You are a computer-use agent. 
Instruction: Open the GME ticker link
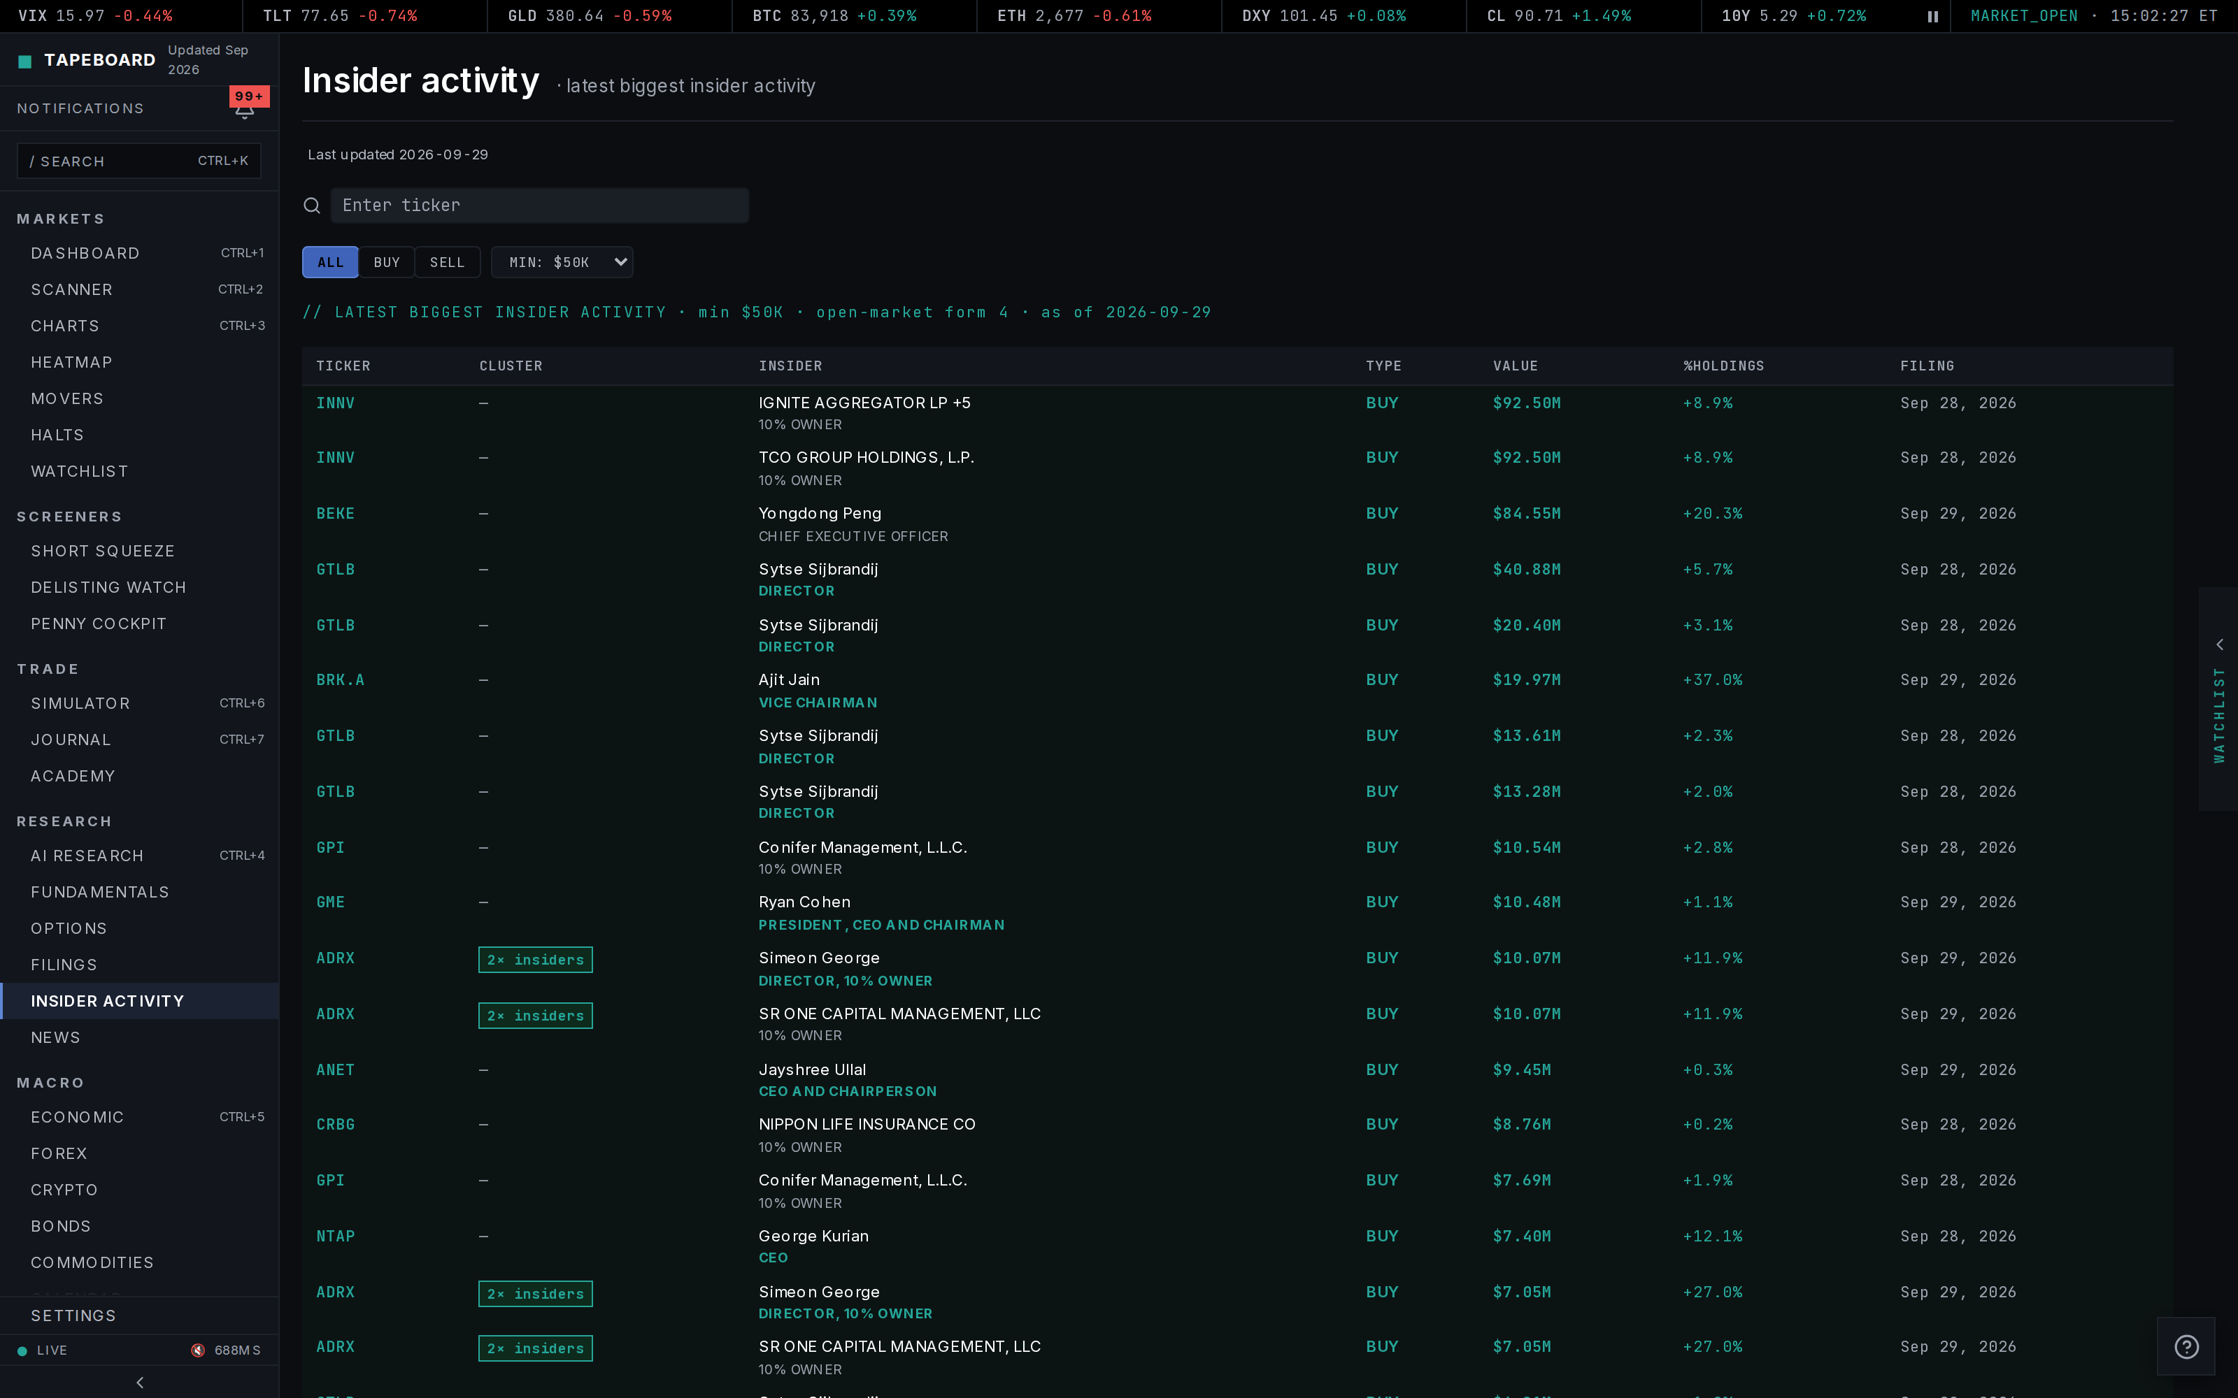click(x=330, y=902)
